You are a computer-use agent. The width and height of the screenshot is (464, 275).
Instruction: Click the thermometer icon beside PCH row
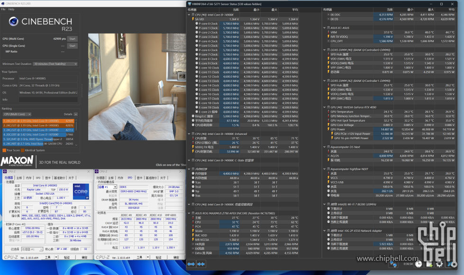pos(193,227)
